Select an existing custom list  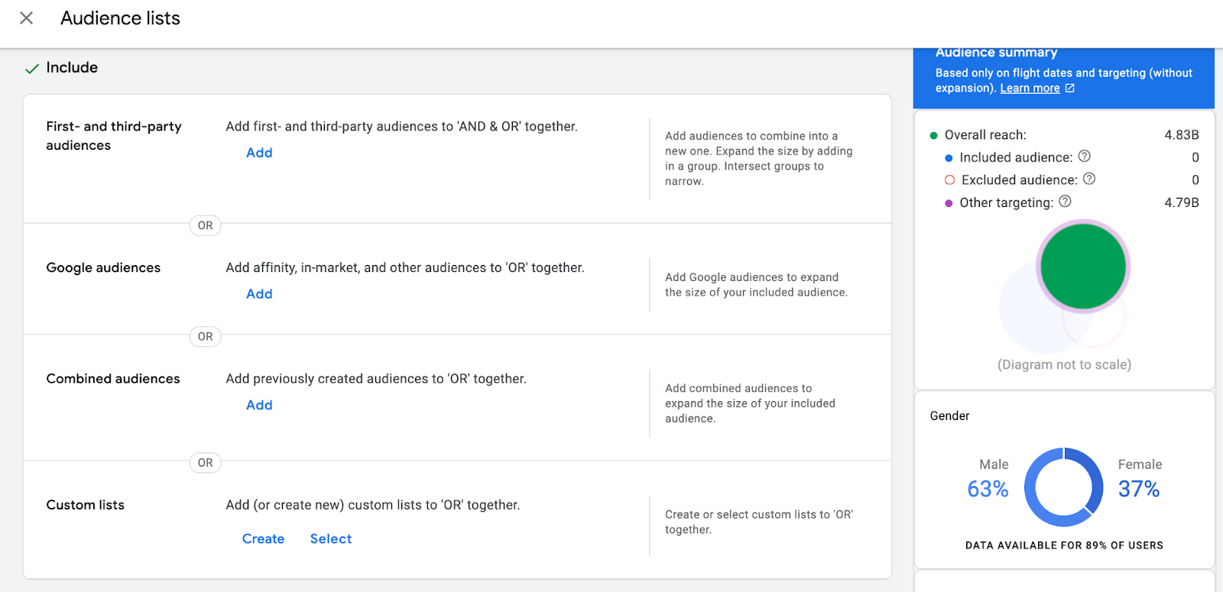point(331,539)
